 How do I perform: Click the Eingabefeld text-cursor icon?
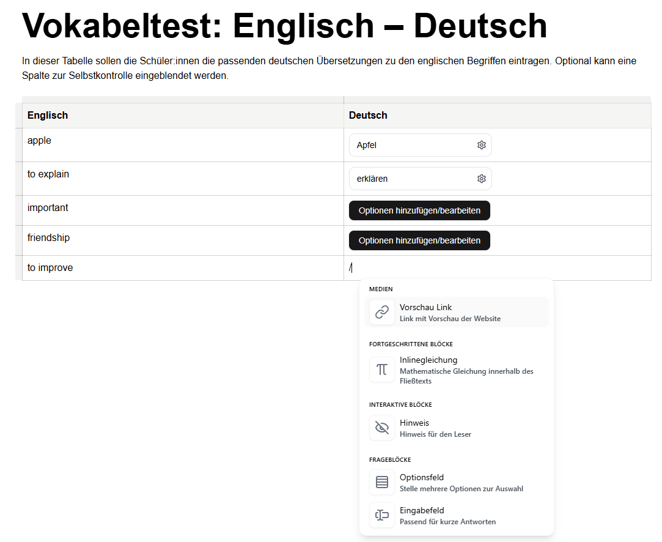(382, 515)
